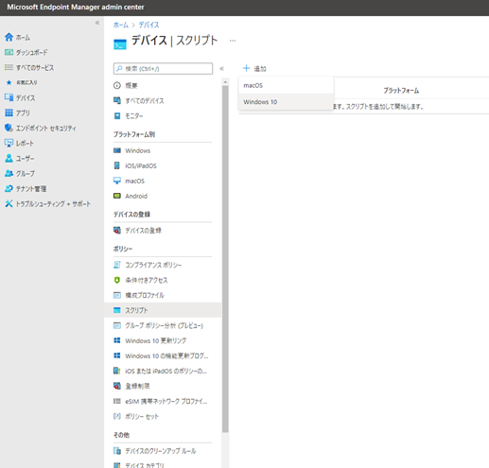This screenshot has height=468, width=489.
Task: Select Windows 10 の機能更新プログ... item
Action: (x=163, y=355)
